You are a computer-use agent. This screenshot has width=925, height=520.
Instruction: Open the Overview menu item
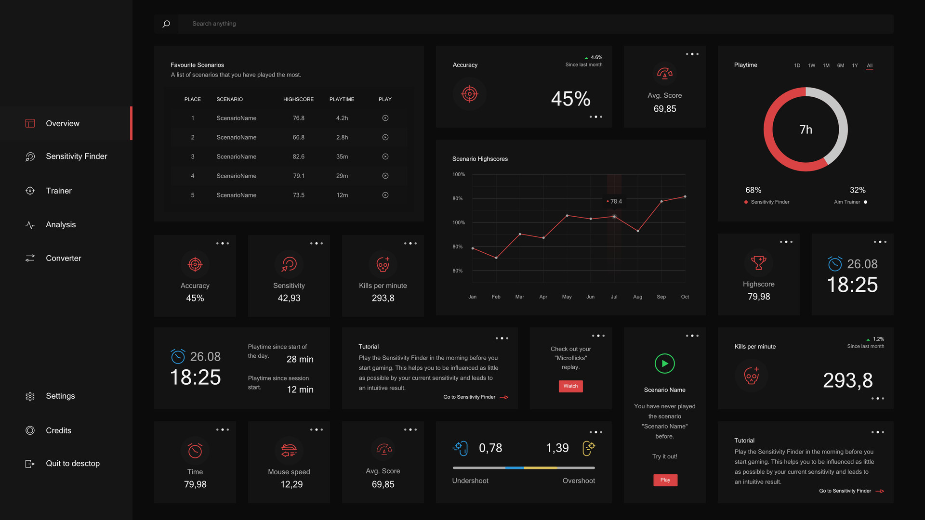(x=62, y=123)
